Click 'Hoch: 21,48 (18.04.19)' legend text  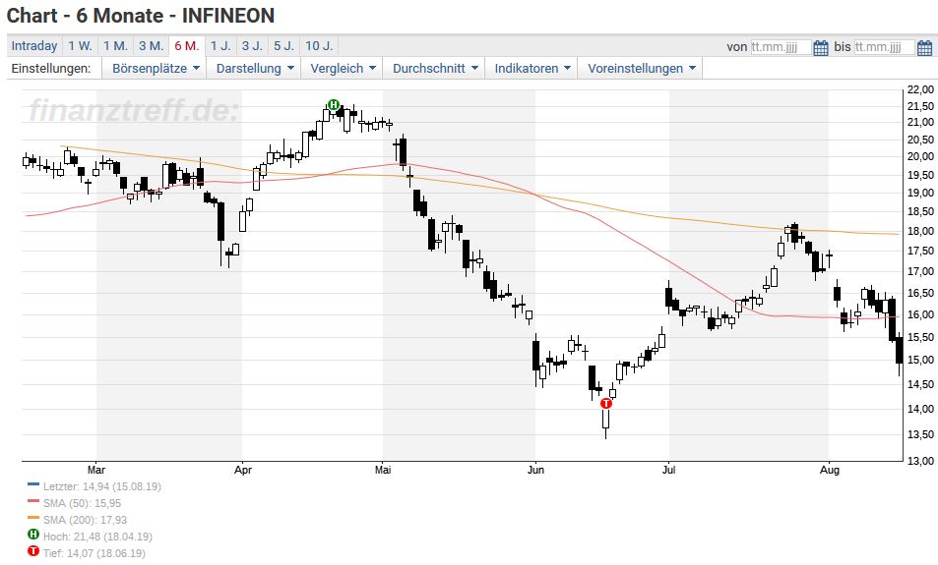pos(97,537)
